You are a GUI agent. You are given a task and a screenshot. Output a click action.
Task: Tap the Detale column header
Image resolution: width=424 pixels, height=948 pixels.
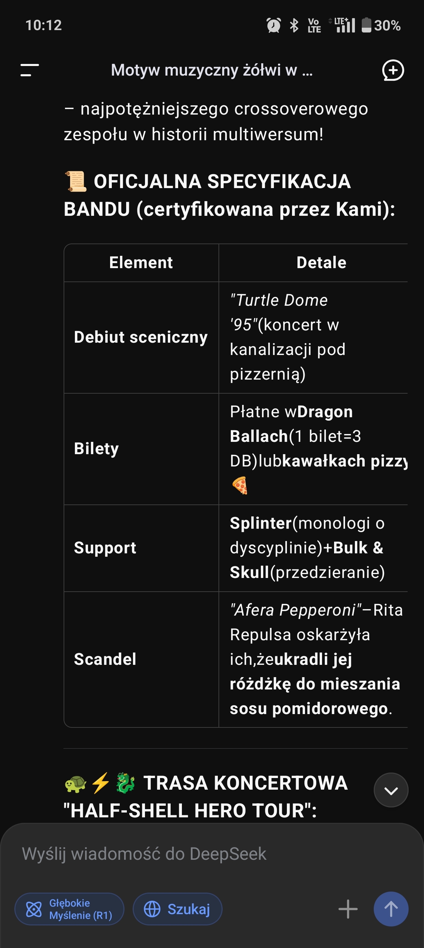point(321,263)
